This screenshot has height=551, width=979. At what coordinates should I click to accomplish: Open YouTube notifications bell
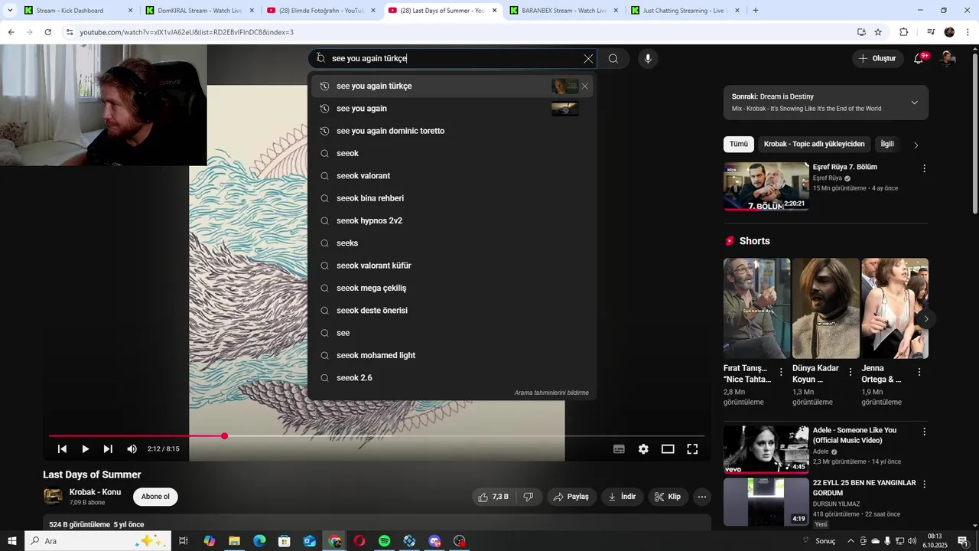[x=919, y=59]
